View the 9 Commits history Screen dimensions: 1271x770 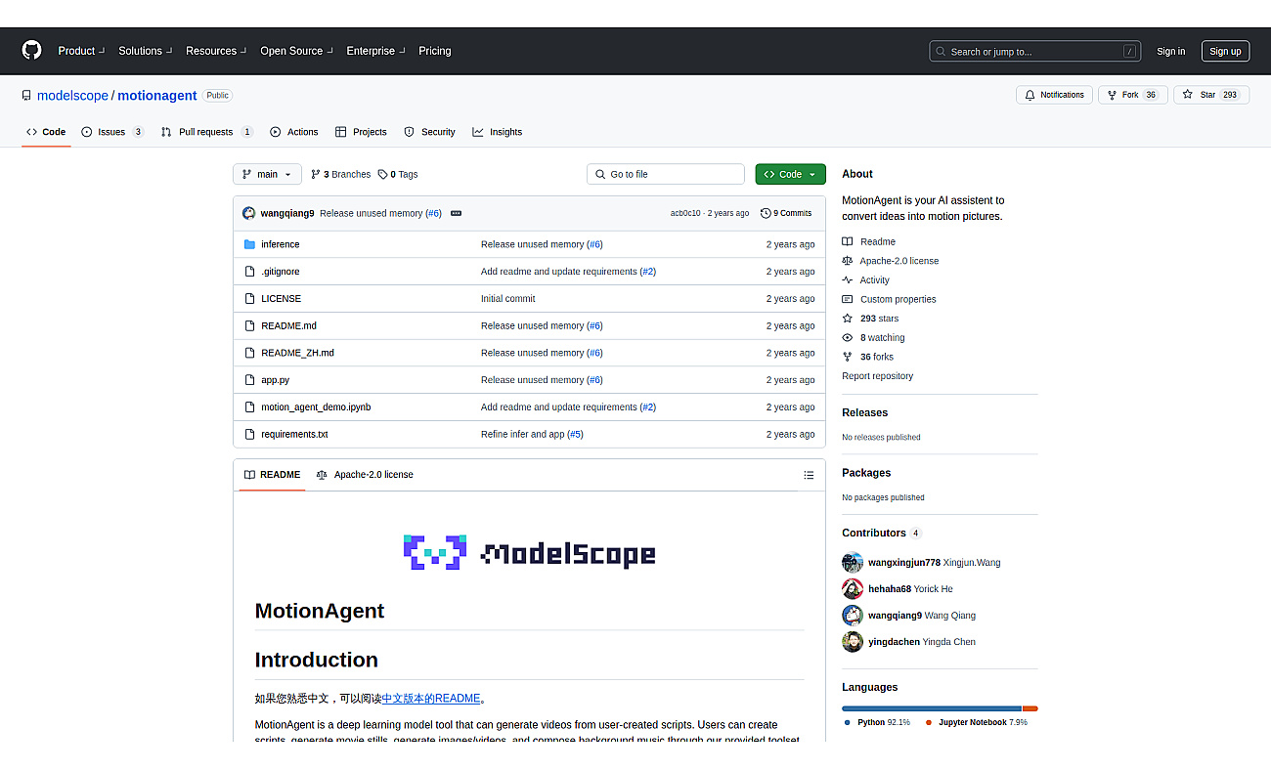pos(786,213)
